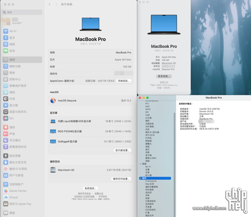Image resolution: width=251 pixels, height=217 pixels.
Task: Select 雷雳/USB4 in System Information
Action: (151, 158)
